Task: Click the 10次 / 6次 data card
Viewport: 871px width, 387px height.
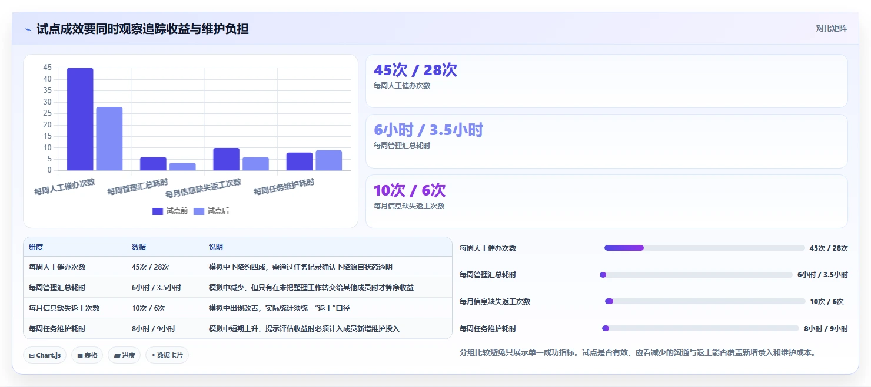Action: 606,201
